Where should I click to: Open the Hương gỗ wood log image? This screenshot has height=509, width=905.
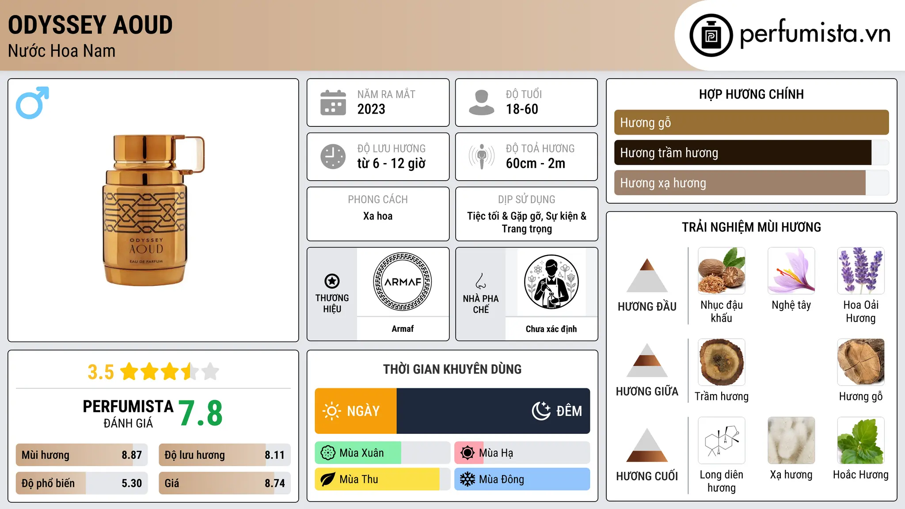tap(861, 362)
